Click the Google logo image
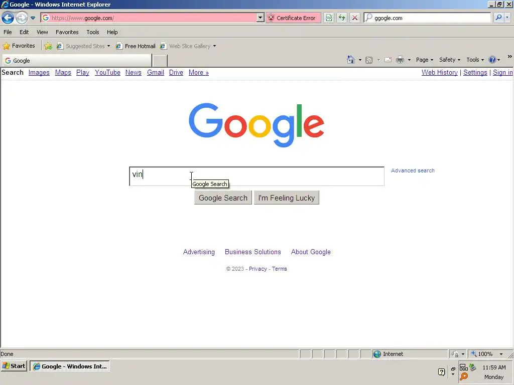This screenshot has width=514, height=385. click(256, 125)
